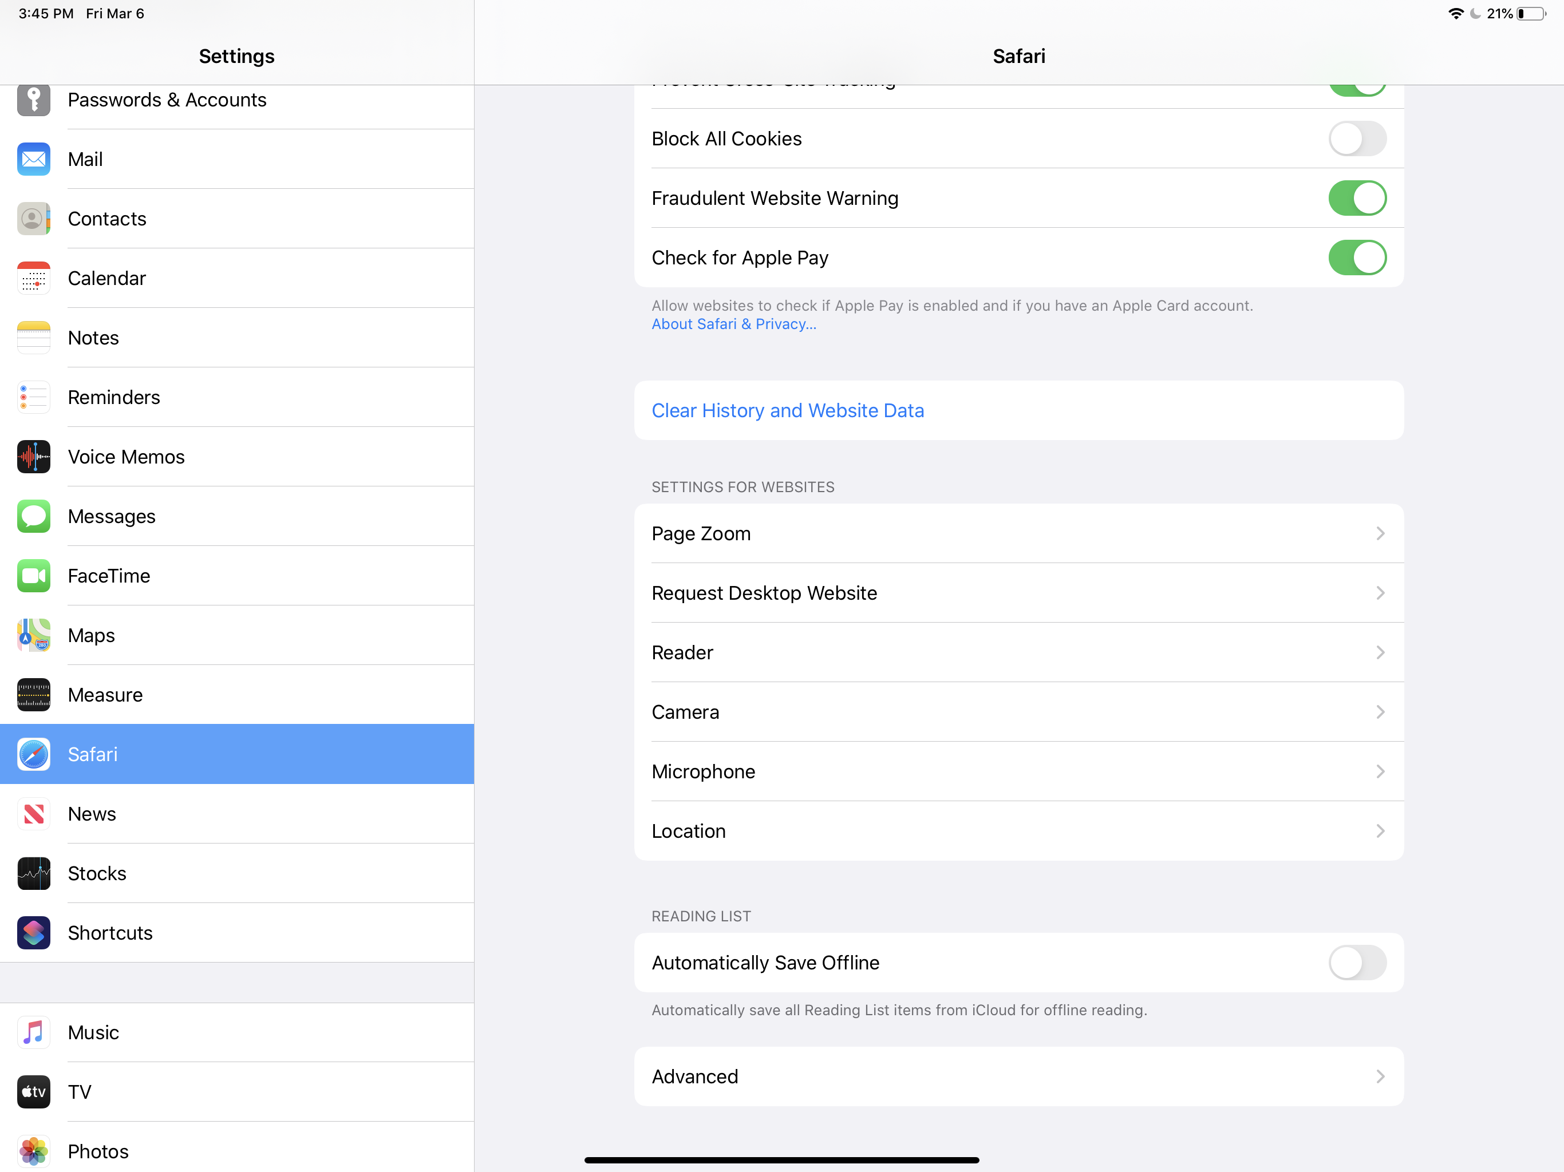Screen dimensions: 1564x1172
Task: Open the Mail app settings icon
Action: 33,159
